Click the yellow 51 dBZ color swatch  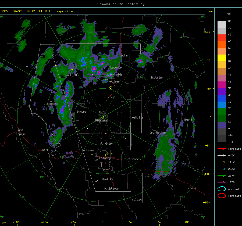(x=222, y=58)
